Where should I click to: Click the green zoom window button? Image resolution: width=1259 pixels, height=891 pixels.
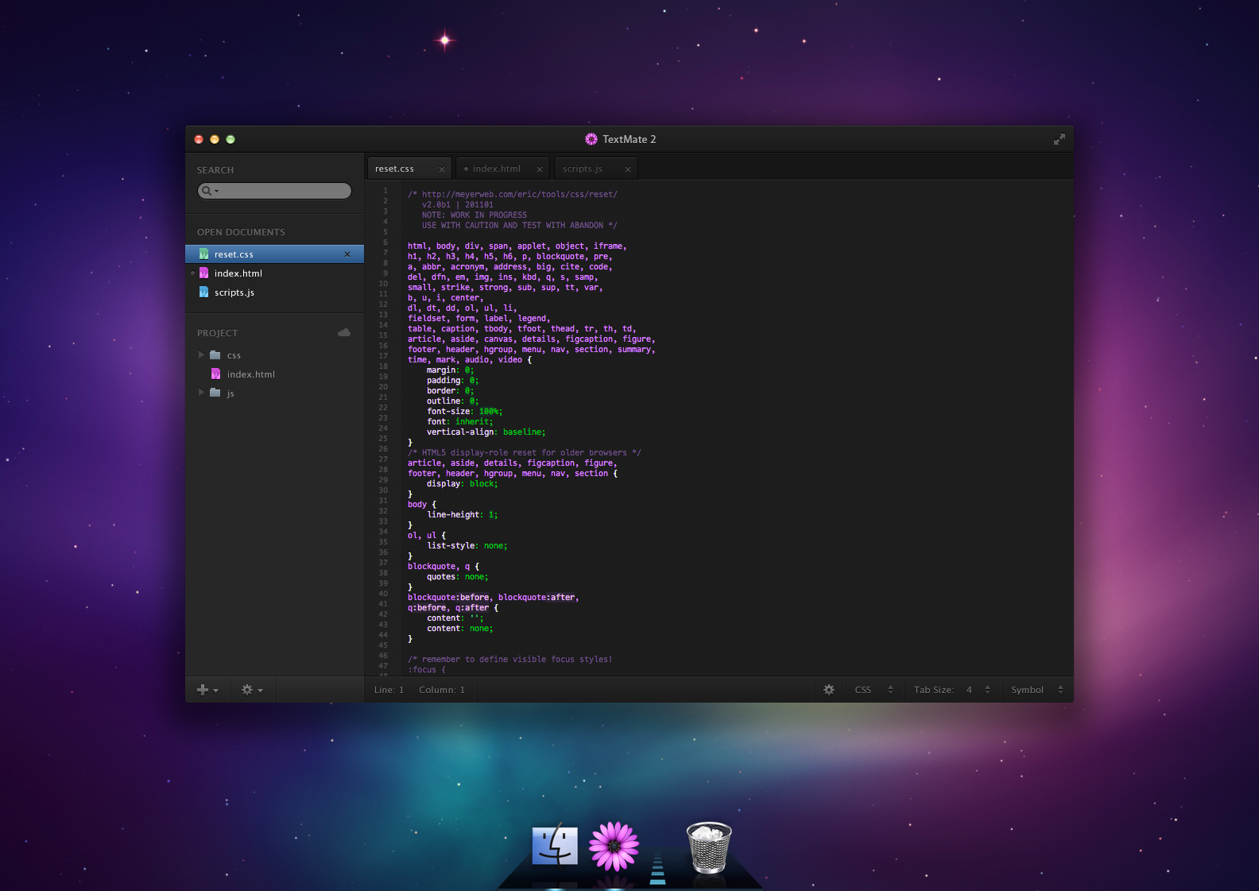point(230,139)
